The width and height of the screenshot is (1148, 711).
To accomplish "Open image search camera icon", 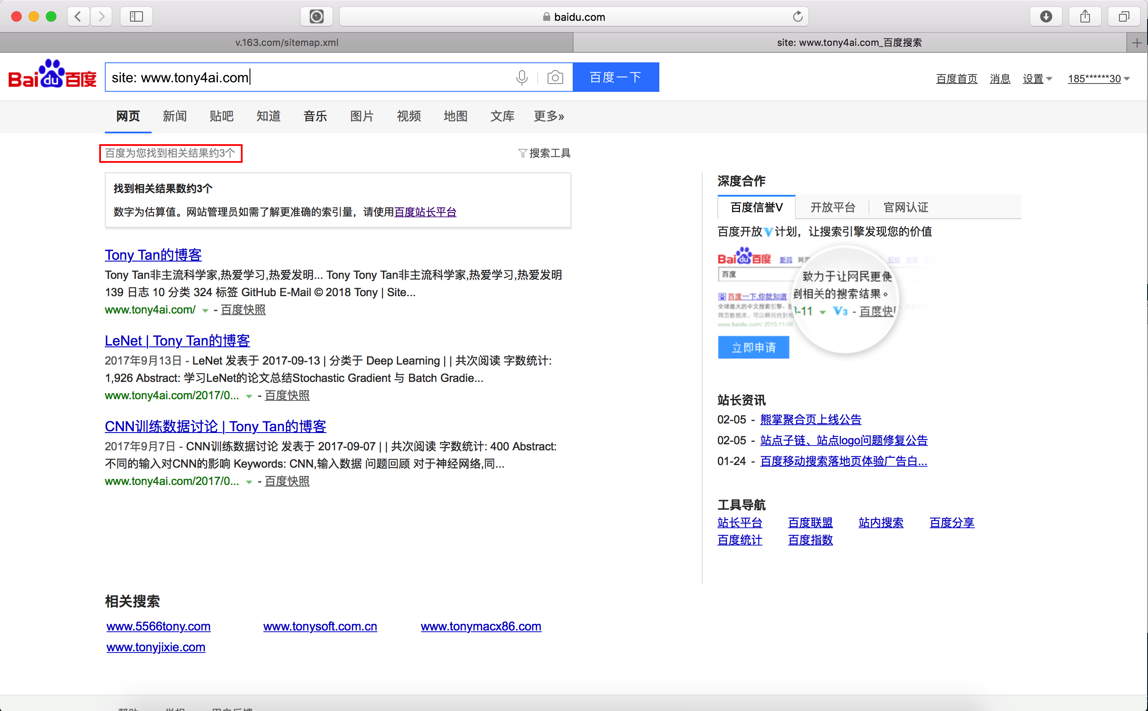I will pos(555,77).
